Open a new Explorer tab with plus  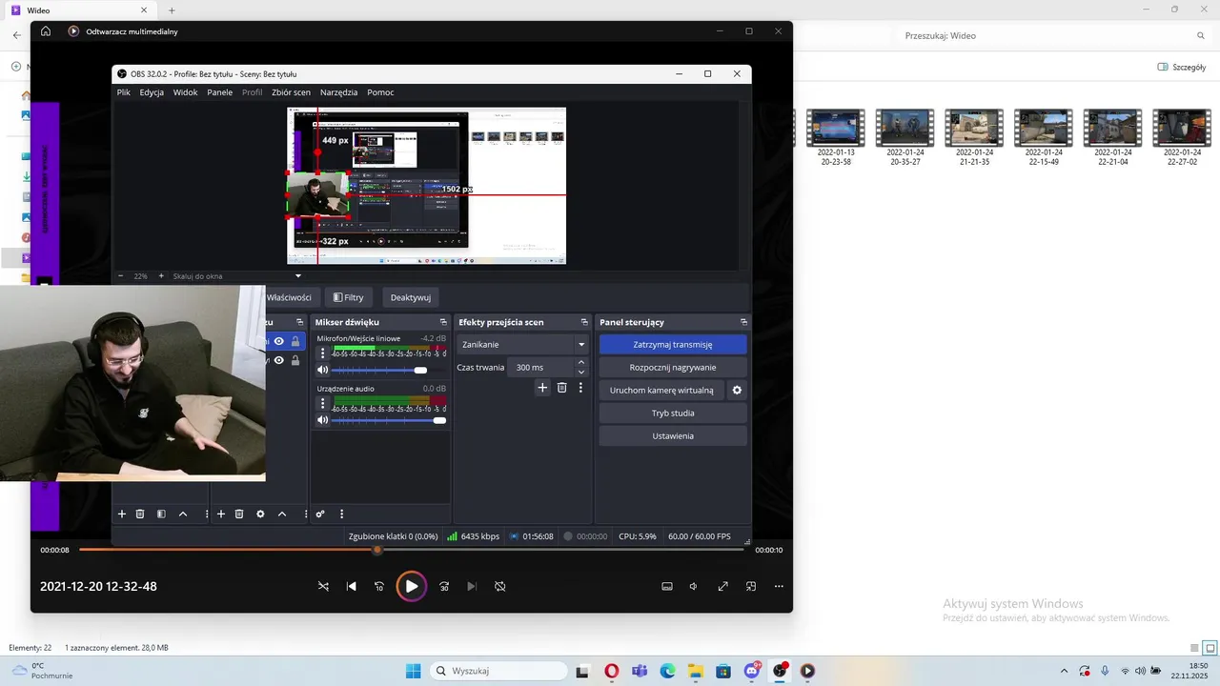coord(172,10)
